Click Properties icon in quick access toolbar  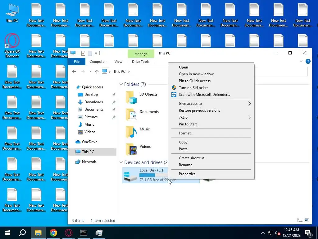click(83, 53)
